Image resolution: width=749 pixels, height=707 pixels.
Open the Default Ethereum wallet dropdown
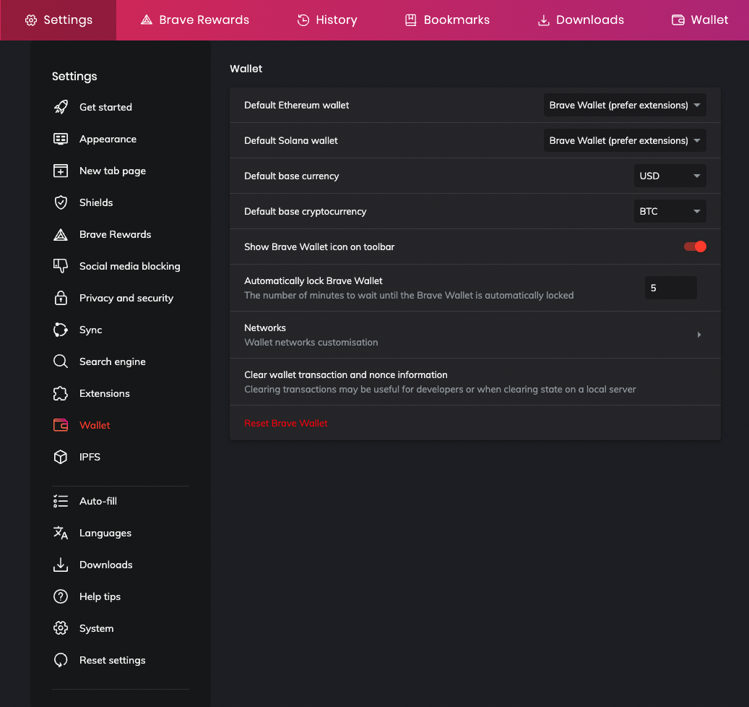click(625, 106)
